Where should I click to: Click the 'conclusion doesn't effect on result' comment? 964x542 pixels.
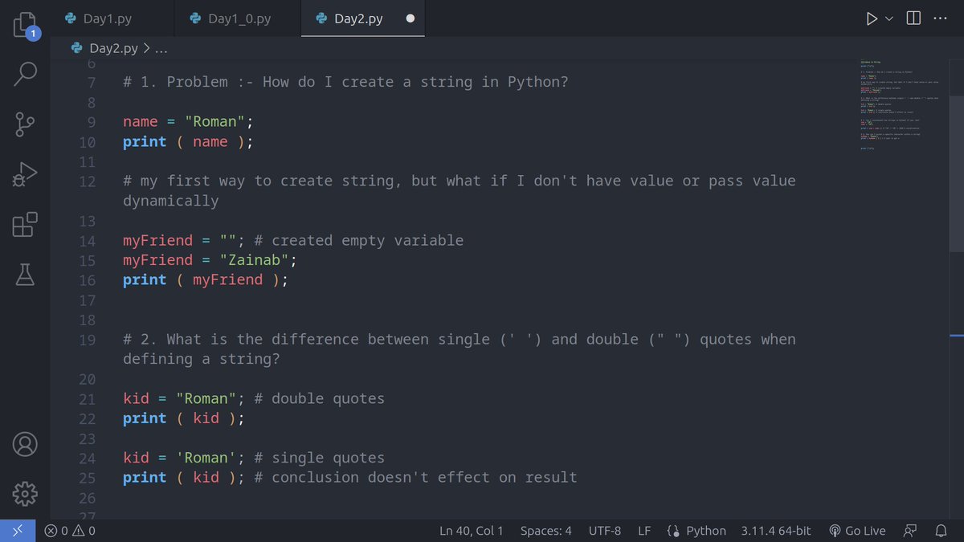coord(424,478)
